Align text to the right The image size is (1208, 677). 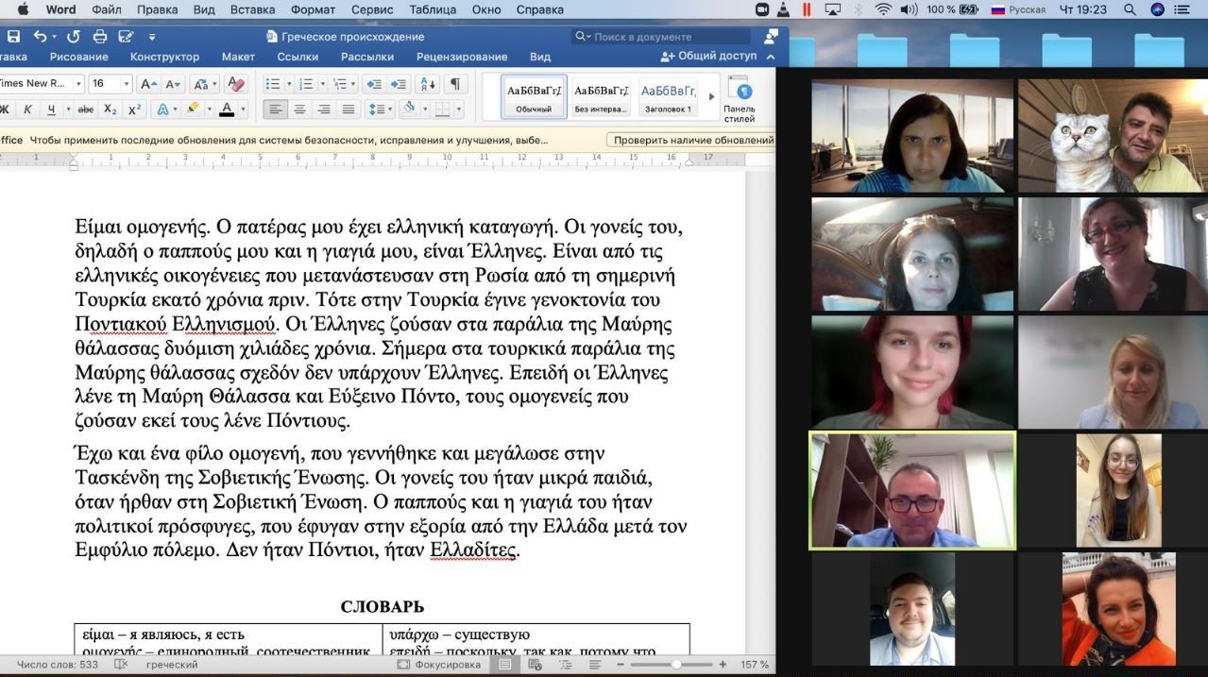coord(324,110)
